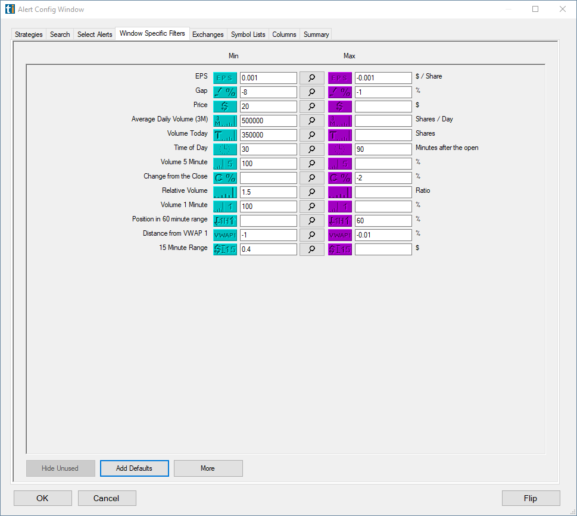577x516 pixels.
Task: Switch to the Summary tab
Action: point(316,35)
